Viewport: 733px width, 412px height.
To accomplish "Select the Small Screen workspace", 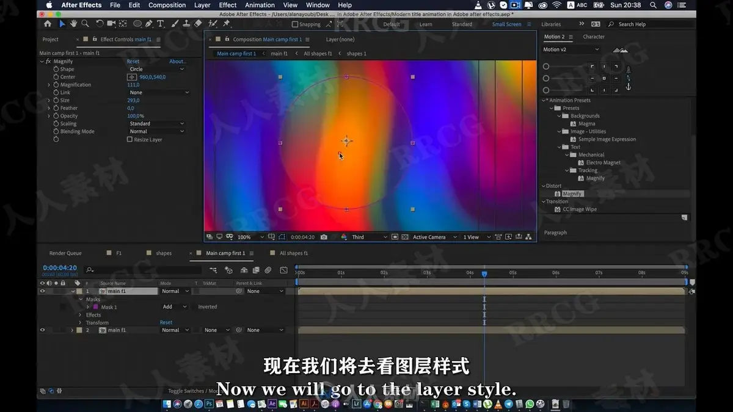I will [507, 24].
